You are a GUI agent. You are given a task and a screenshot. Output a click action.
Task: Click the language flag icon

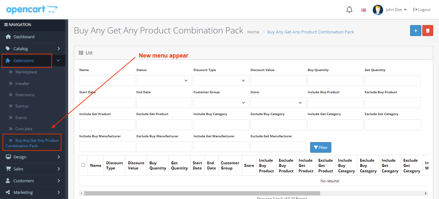[x=363, y=10]
